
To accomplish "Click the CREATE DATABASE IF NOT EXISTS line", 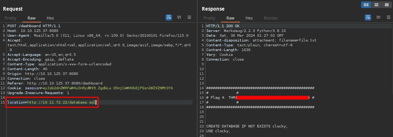I will tap(247, 126).
